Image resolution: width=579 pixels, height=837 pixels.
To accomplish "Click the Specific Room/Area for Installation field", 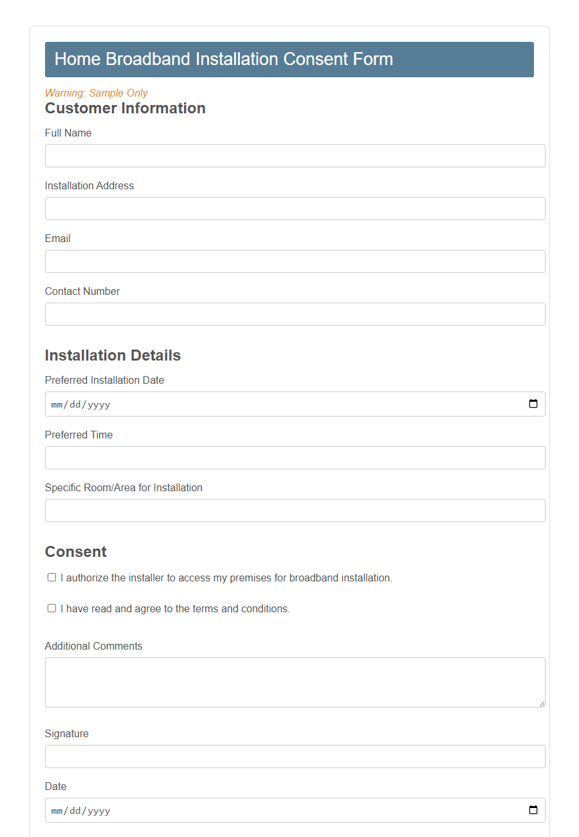I will [x=295, y=510].
